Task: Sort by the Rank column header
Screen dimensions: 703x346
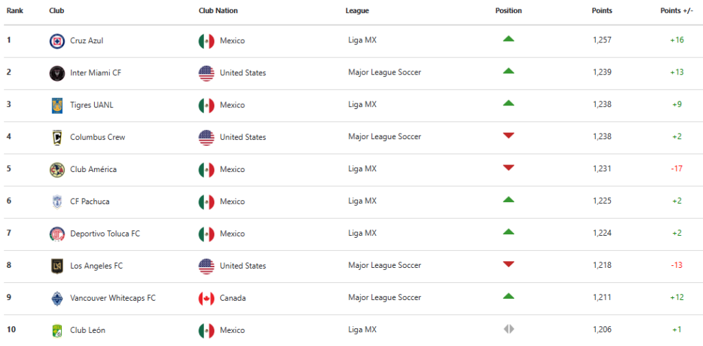Action: pos(15,11)
